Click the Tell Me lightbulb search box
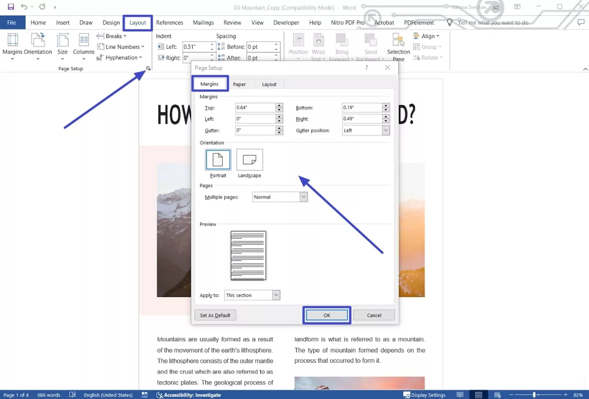Viewport: 589px width, 399px height. [488, 23]
